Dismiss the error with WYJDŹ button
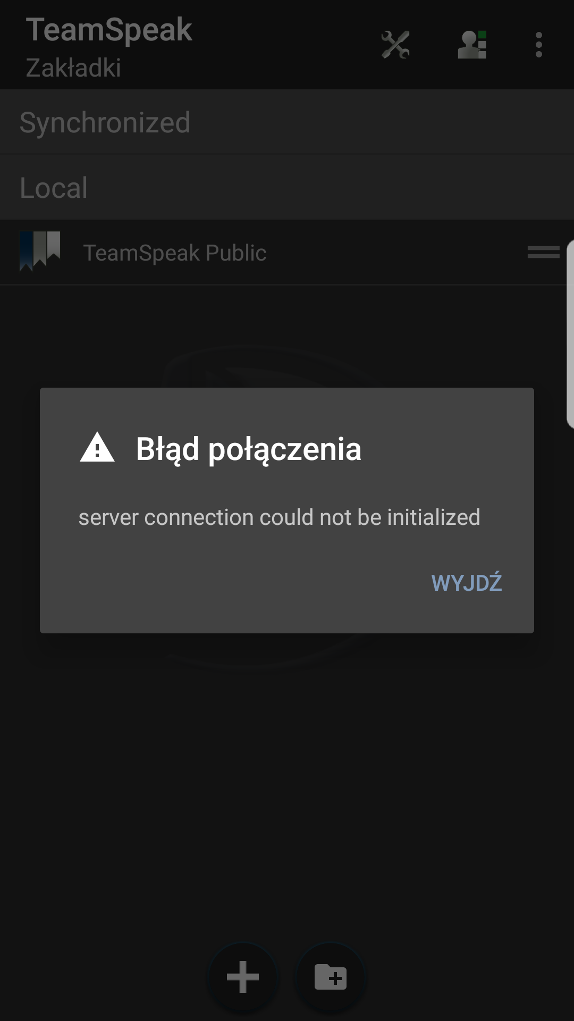Viewport: 574px width, 1021px height. coord(467,583)
